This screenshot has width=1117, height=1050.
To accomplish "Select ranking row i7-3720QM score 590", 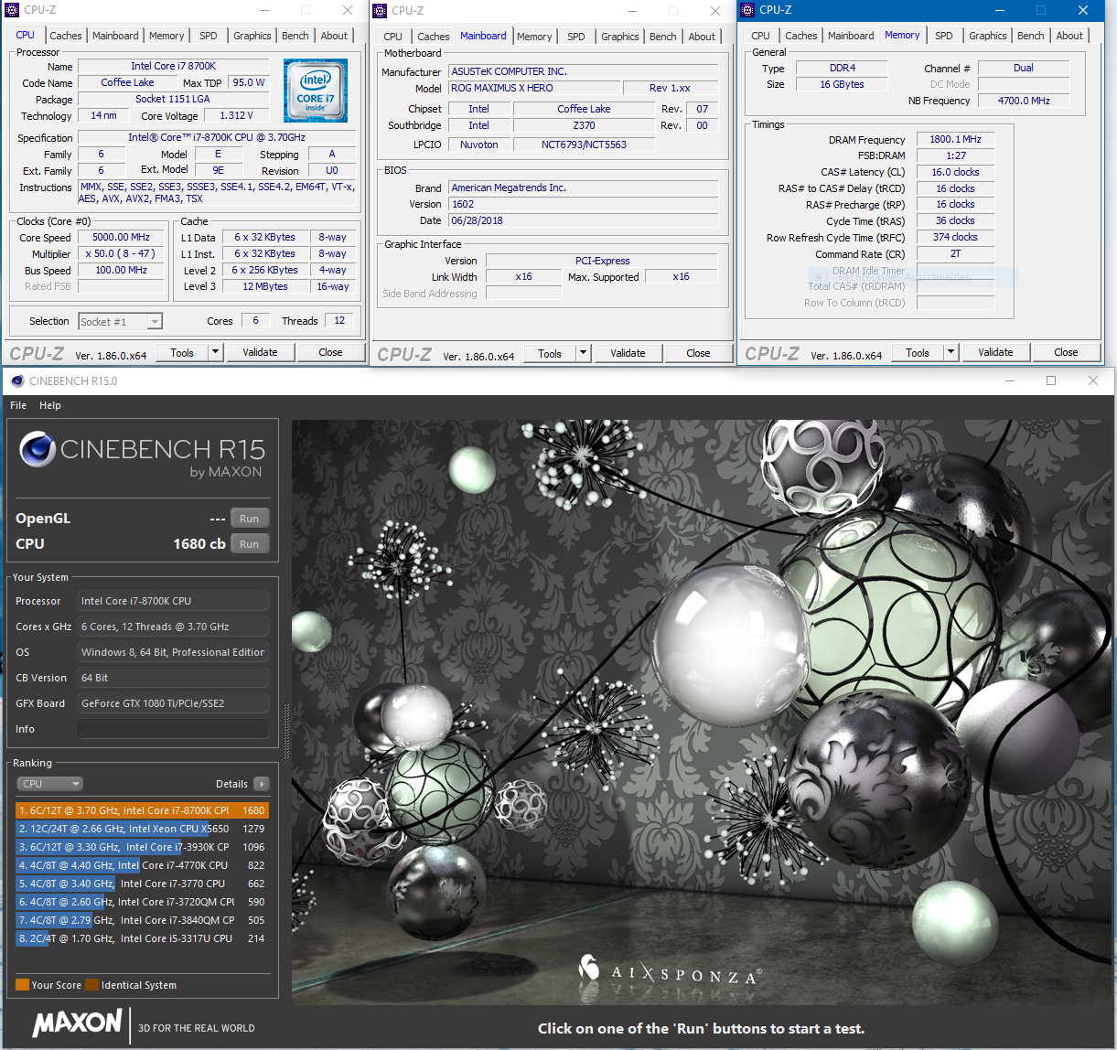I will 142,902.
